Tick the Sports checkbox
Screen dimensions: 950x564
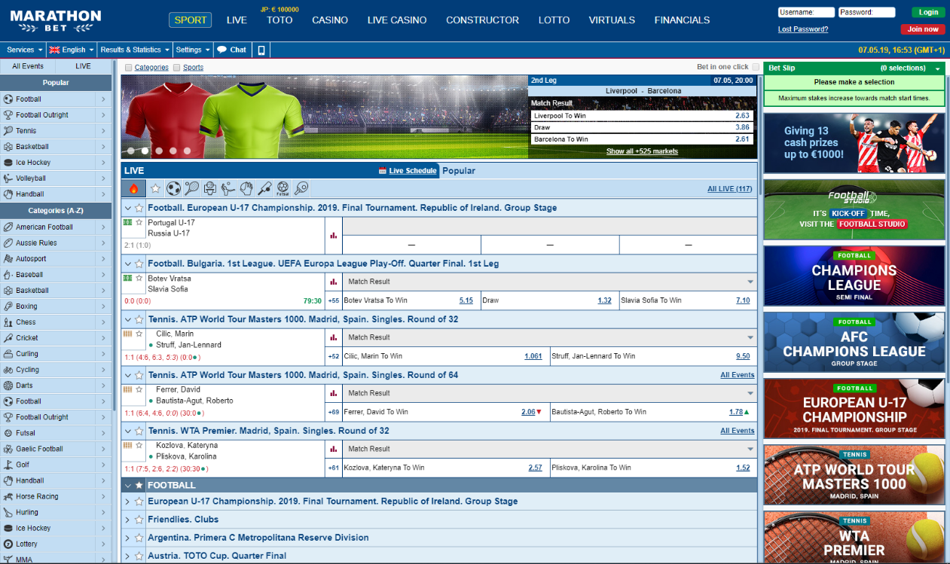click(x=177, y=68)
